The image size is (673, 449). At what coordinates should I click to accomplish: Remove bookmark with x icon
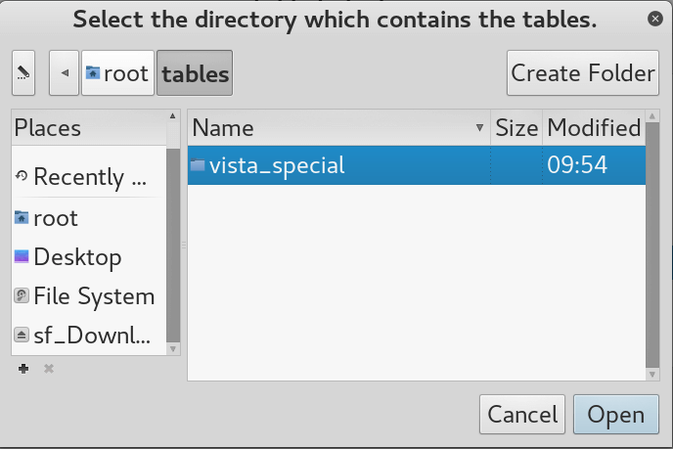pyautogui.click(x=48, y=369)
